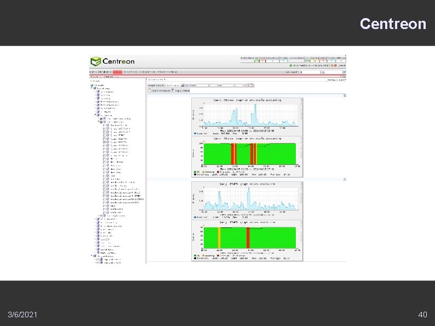Open the Query_Shares green status graph
The width and height of the screenshot is (435, 326).
pyautogui.click(x=247, y=157)
